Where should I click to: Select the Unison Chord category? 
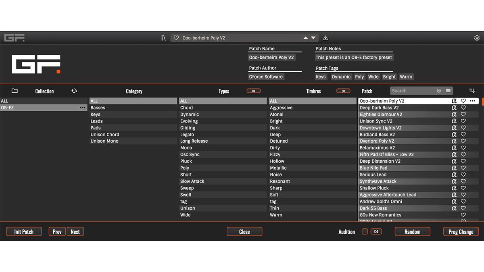(133, 135)
